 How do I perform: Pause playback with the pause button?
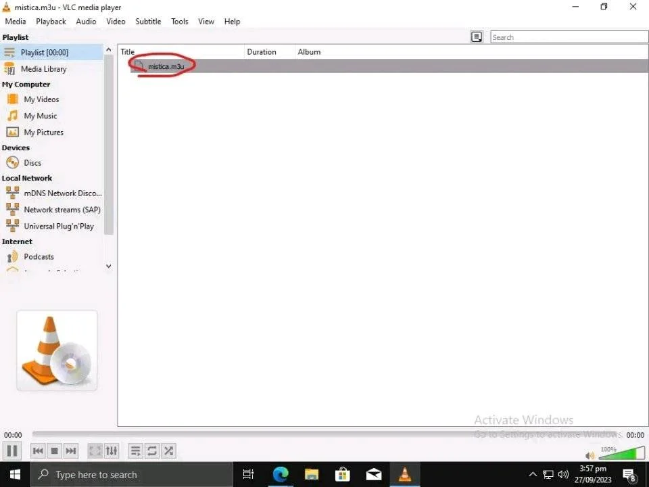(12, 450)
